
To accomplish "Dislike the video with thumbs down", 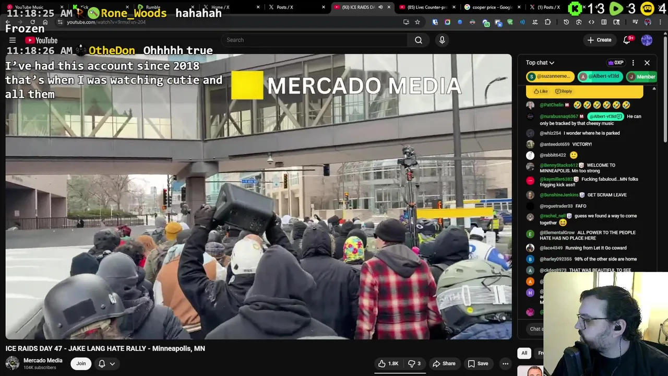I will click(414, 363).
